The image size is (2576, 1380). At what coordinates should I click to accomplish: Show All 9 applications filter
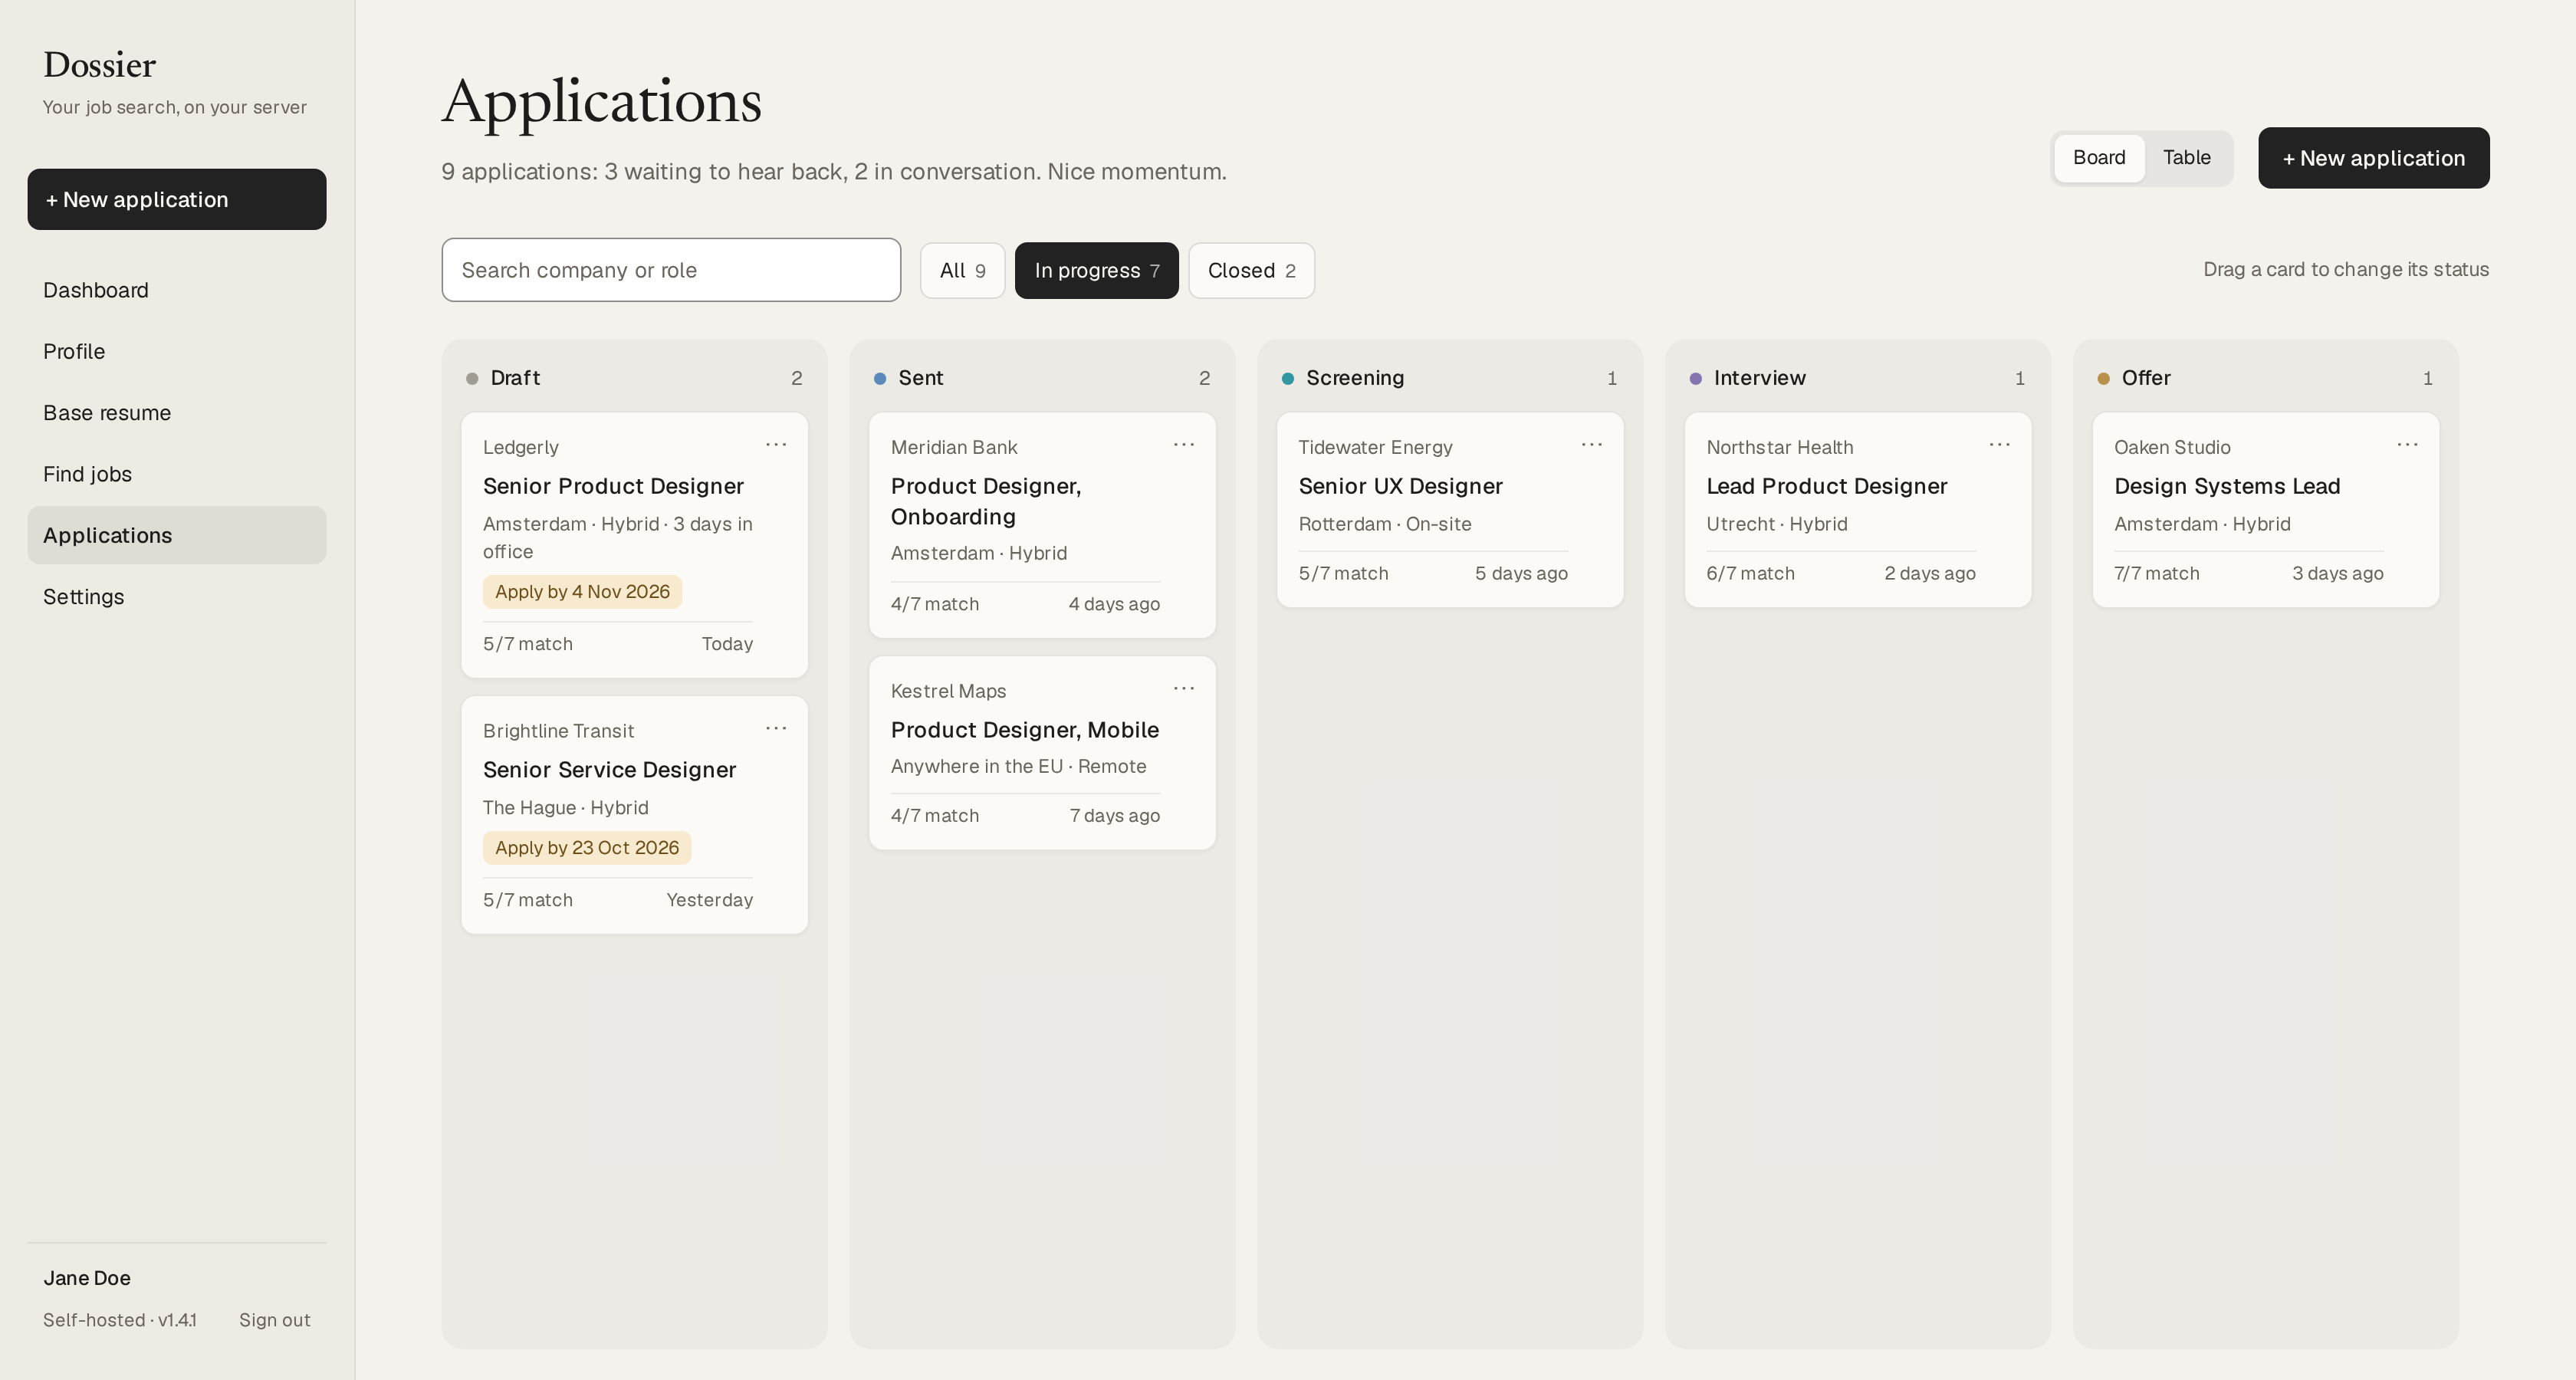point(962,271)
